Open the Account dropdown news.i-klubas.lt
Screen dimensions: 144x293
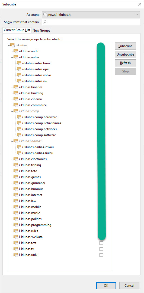coord(91,14)
